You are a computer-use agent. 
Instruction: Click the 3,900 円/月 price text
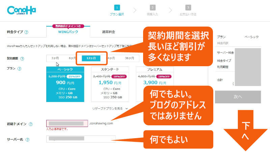[x=155, y=83]
